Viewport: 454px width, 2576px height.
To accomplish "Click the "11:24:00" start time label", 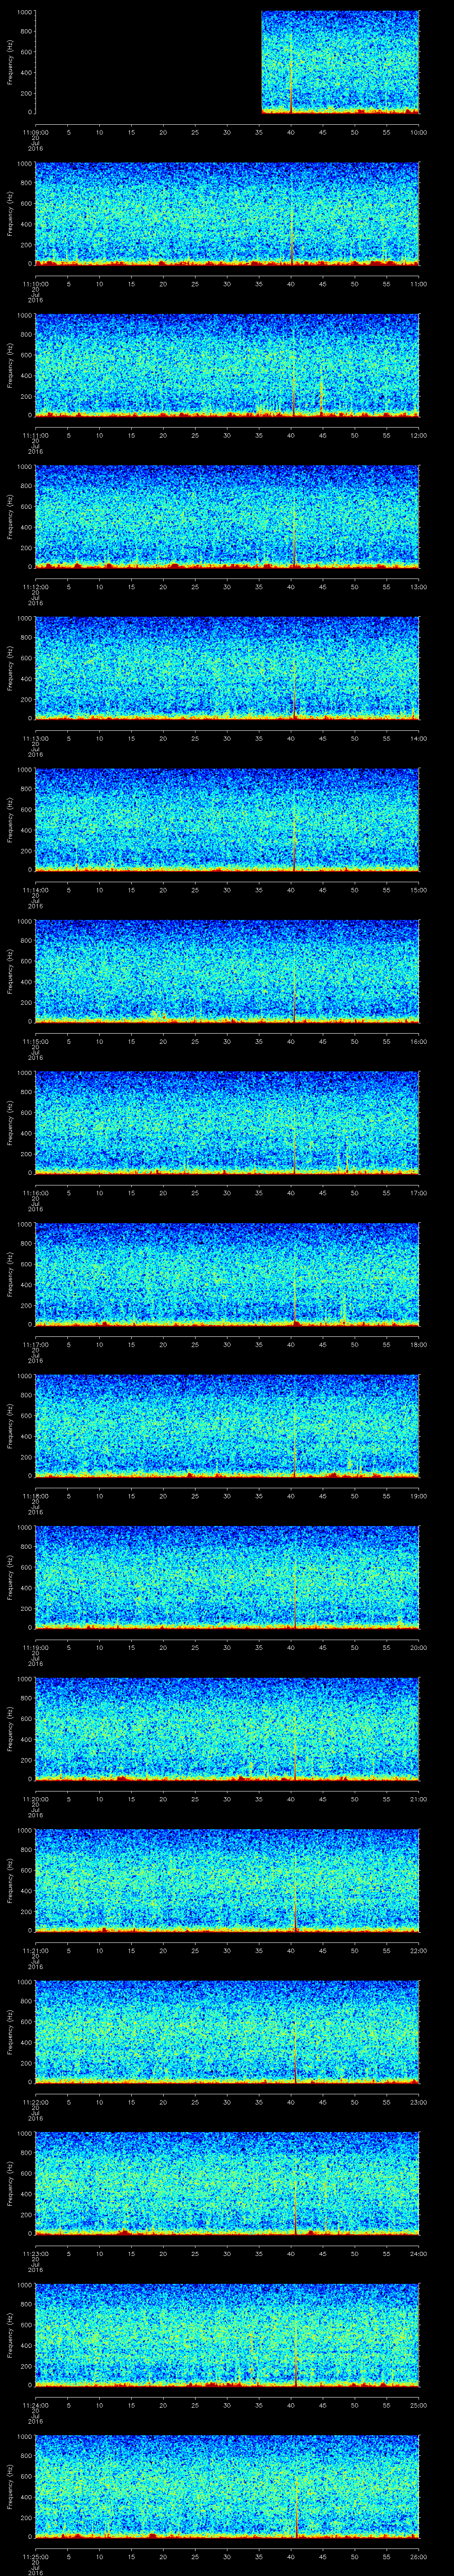I will point(36,2405).
